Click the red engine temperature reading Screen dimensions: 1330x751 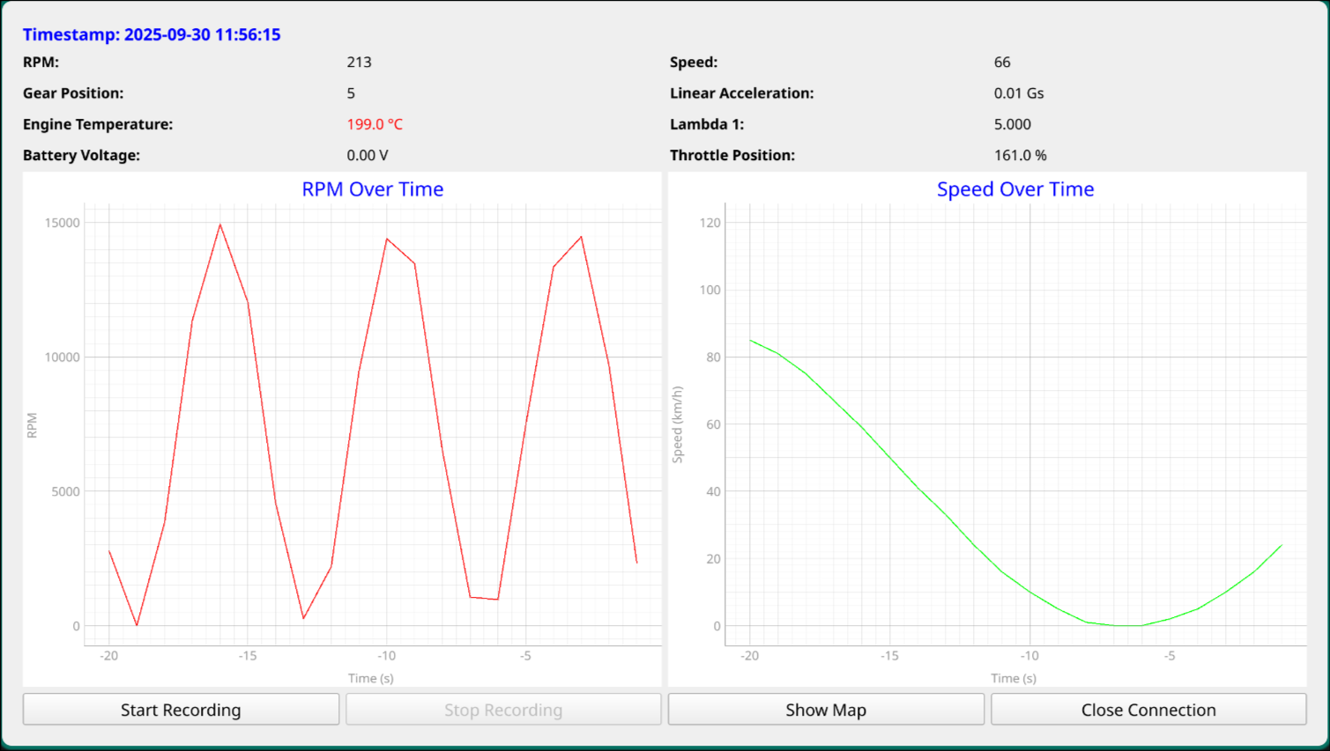[375, 124]
